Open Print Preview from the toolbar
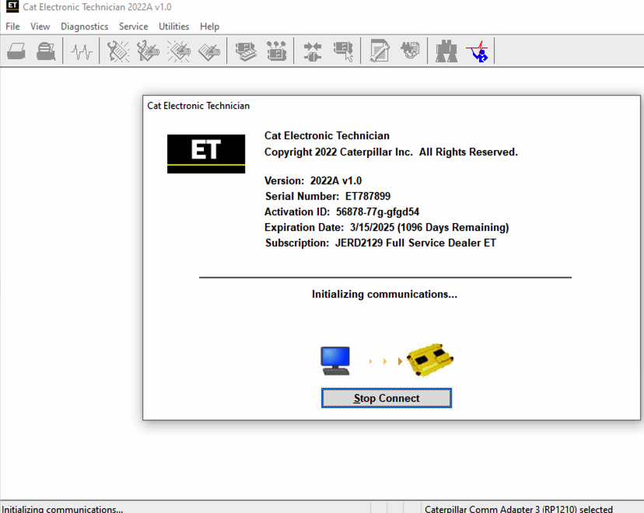The image size is (644, 513). click(45, 51)
